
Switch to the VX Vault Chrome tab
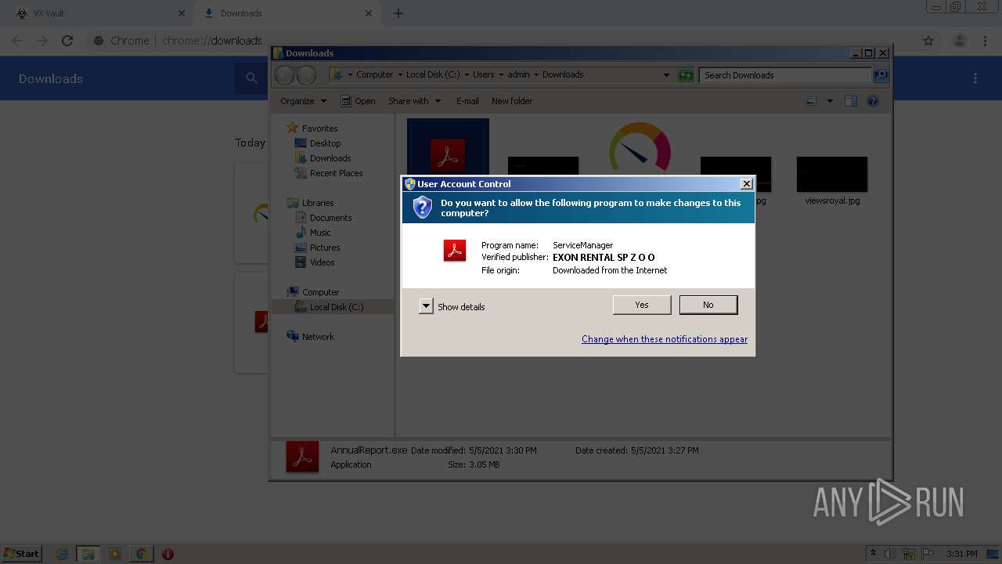pos(97,13)
